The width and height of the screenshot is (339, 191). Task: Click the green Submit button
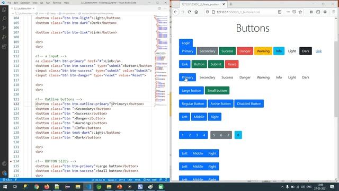(x=216, y=64)
